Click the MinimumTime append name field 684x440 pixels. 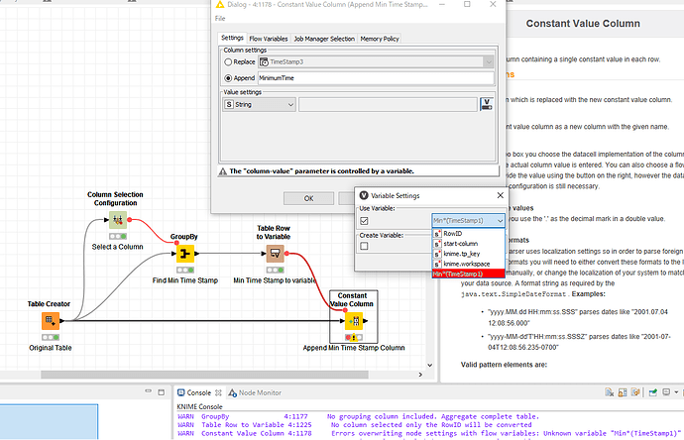376,78
